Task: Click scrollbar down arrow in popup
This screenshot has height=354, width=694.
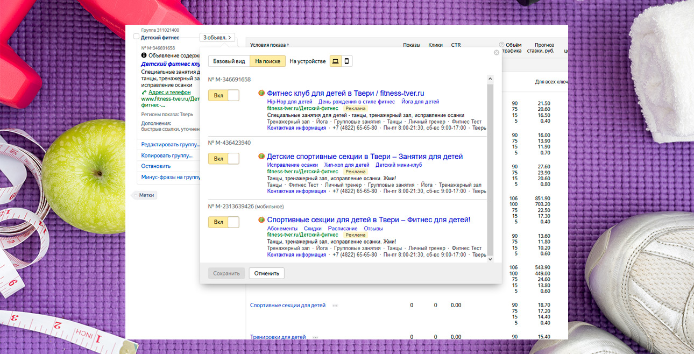Action: (x=490, y=259)
